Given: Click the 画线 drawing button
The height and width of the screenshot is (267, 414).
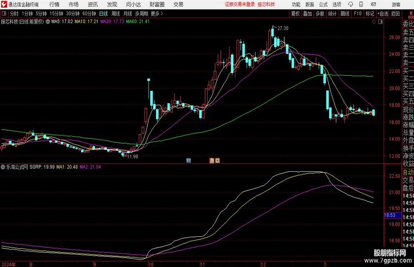Looking at the screenshot, I should tap(345, 14).
